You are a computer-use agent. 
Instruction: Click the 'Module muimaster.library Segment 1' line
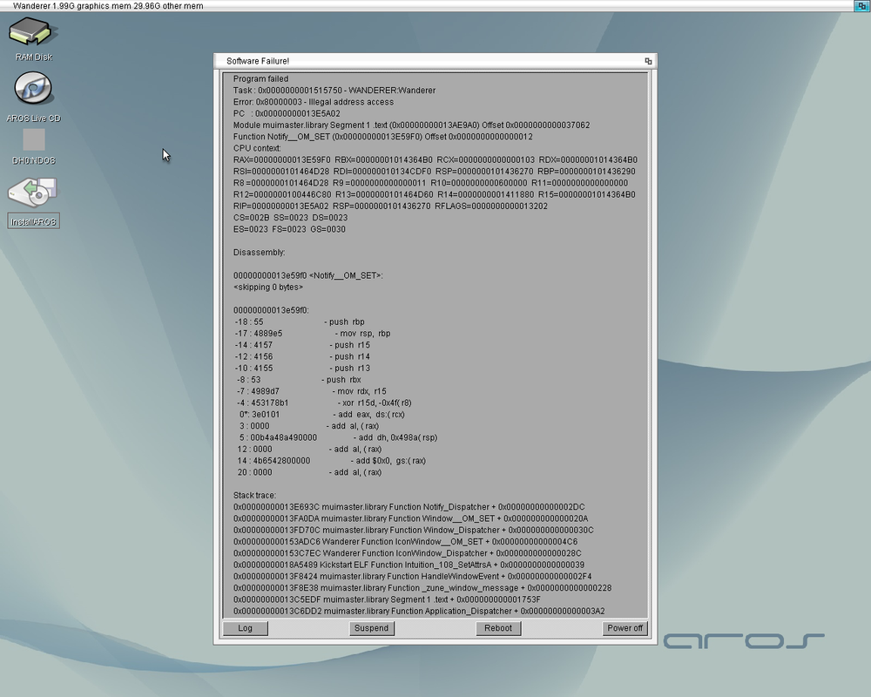(x=412, y=125)
